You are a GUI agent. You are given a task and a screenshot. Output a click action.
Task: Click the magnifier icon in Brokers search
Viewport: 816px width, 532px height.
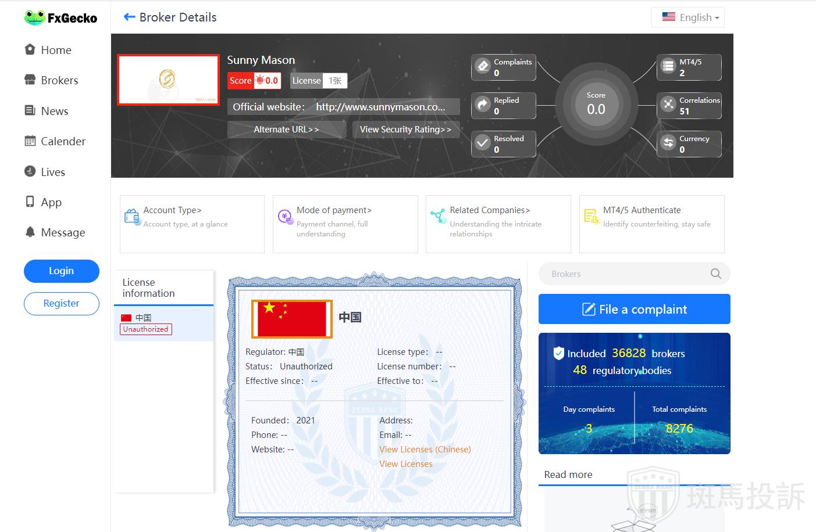pos(715,274)
